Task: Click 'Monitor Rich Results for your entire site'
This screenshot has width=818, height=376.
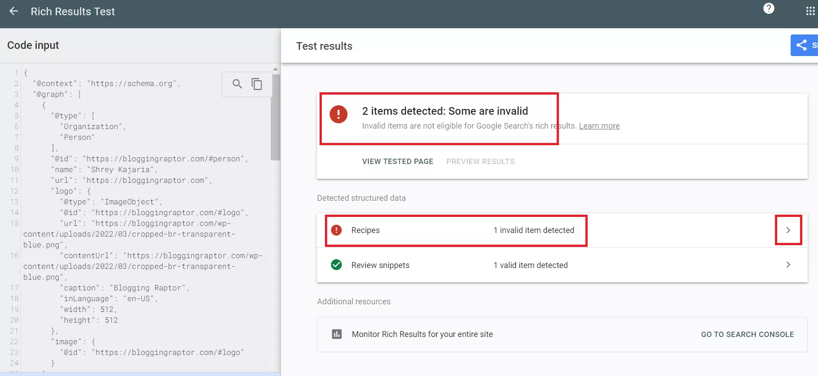Action: pyautogui.click(x=422, y=334)
